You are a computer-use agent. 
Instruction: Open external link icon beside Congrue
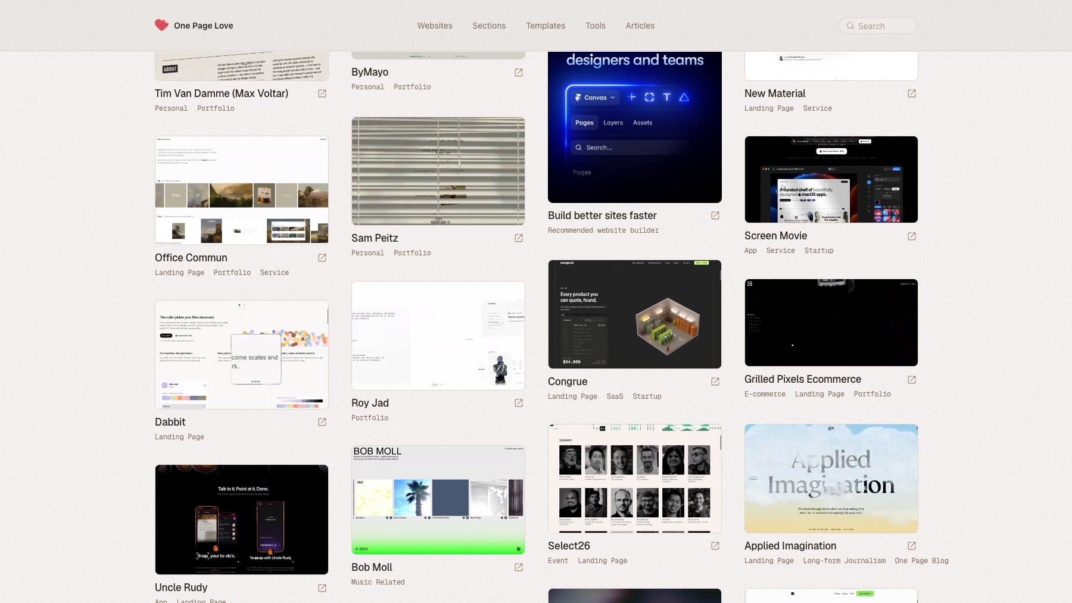[715, 382]
